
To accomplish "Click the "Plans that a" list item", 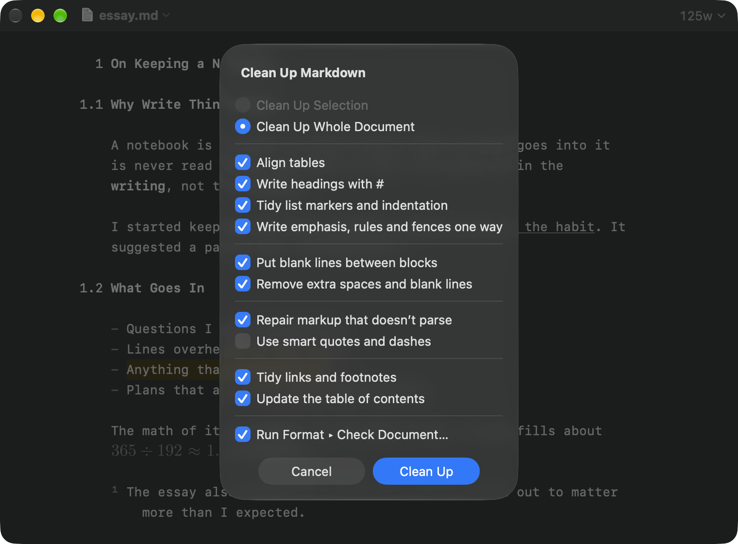I will (x=173, y=390).
